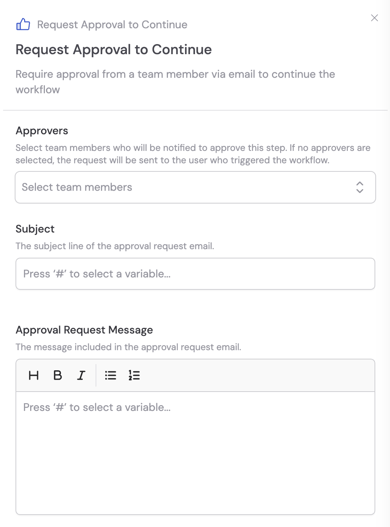Close the Request Approval panel with the X
The height and width of the screenshot is (527, 390).
(374, 18)
